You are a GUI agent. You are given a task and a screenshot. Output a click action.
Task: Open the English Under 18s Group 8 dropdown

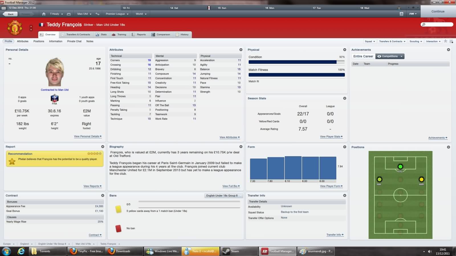pyautogui.click(x=223, y=196)
